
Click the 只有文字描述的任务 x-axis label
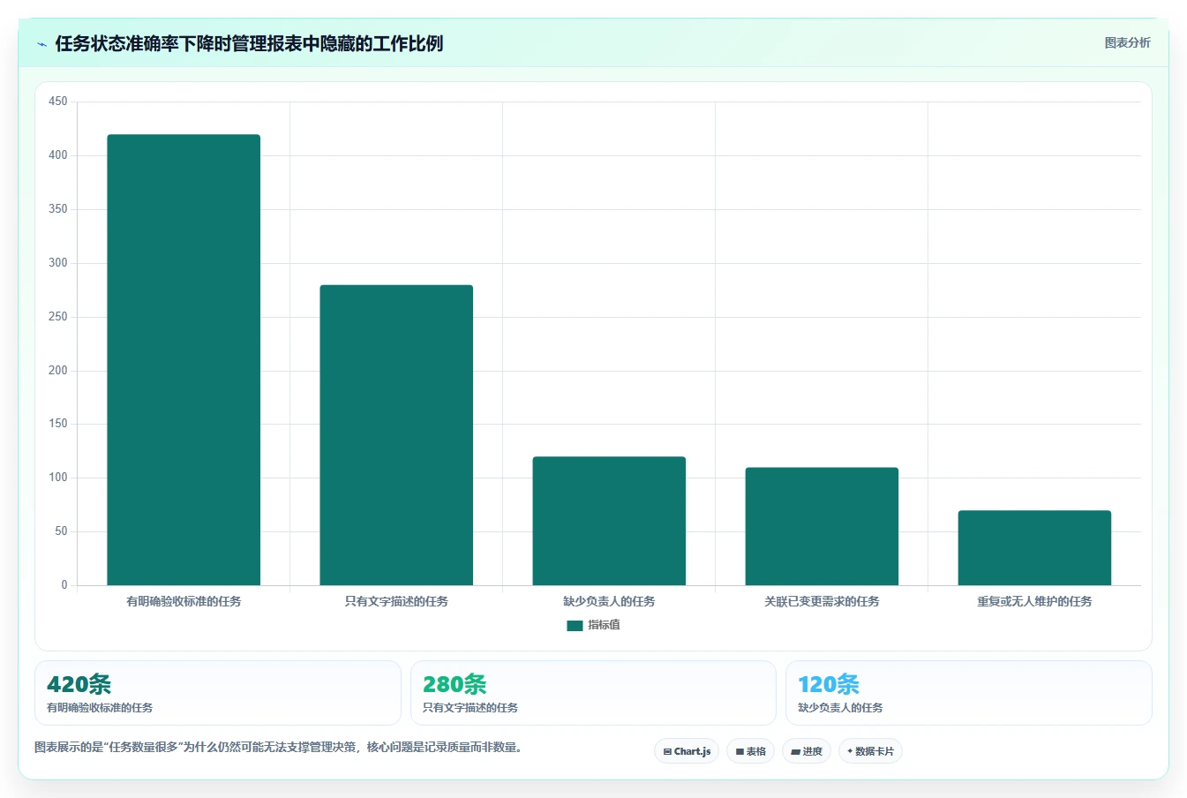point(396,601)
